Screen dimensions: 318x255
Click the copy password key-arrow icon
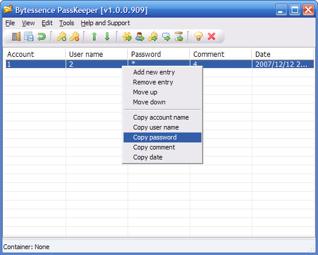[x=153, y=37]
